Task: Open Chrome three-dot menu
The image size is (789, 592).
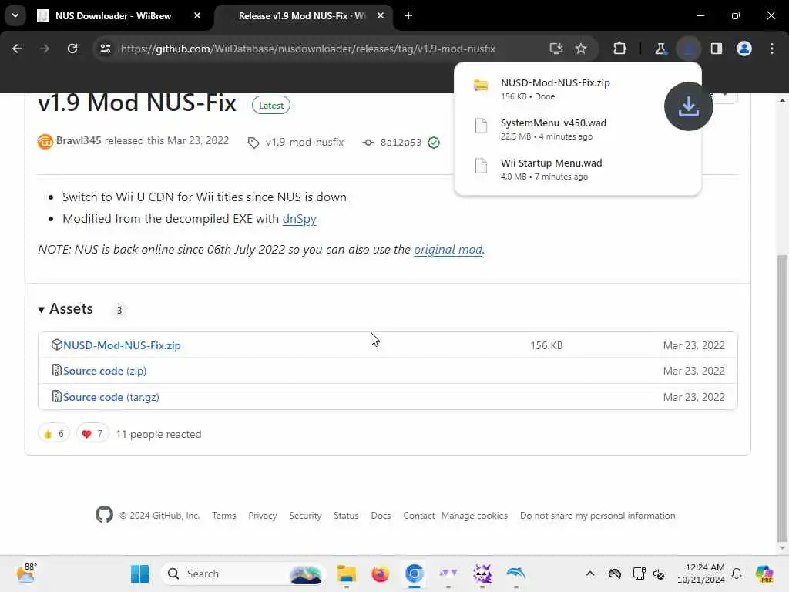Action: [x=772, y=49]
